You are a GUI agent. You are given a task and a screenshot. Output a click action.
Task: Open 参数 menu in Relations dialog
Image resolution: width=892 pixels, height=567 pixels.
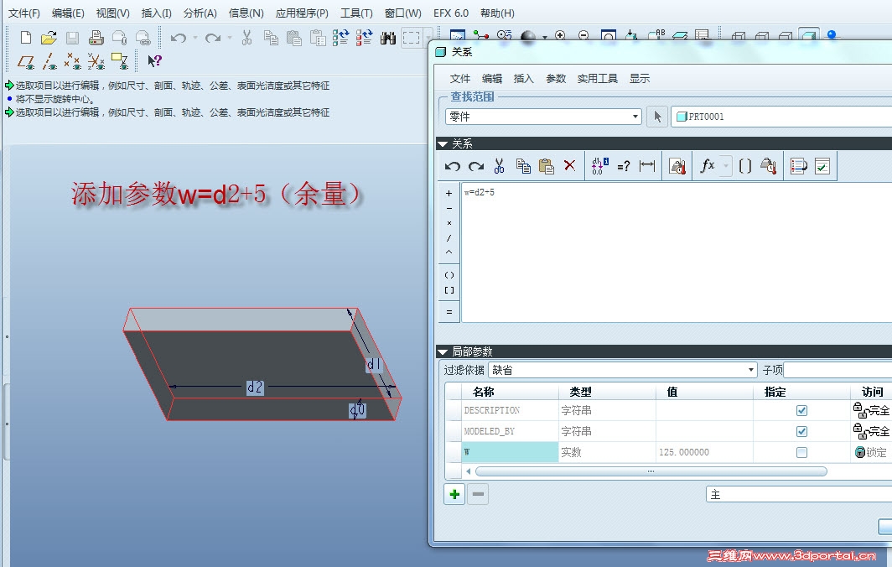tap(556, 79)
